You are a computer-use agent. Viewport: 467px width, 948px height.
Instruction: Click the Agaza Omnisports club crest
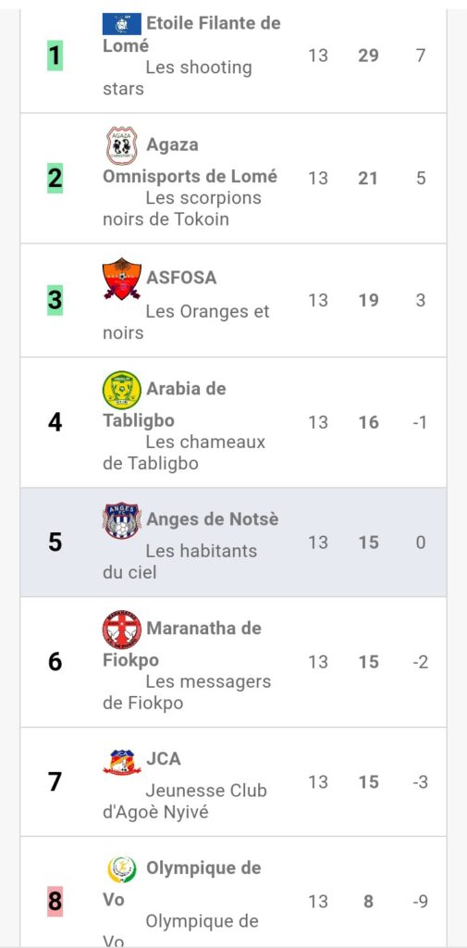pyautogui.click(x=121, y=145)
